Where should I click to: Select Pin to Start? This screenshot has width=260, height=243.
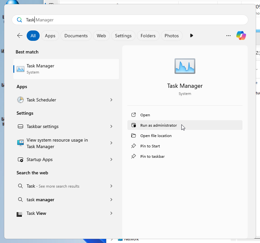click(x=185, y=146)
